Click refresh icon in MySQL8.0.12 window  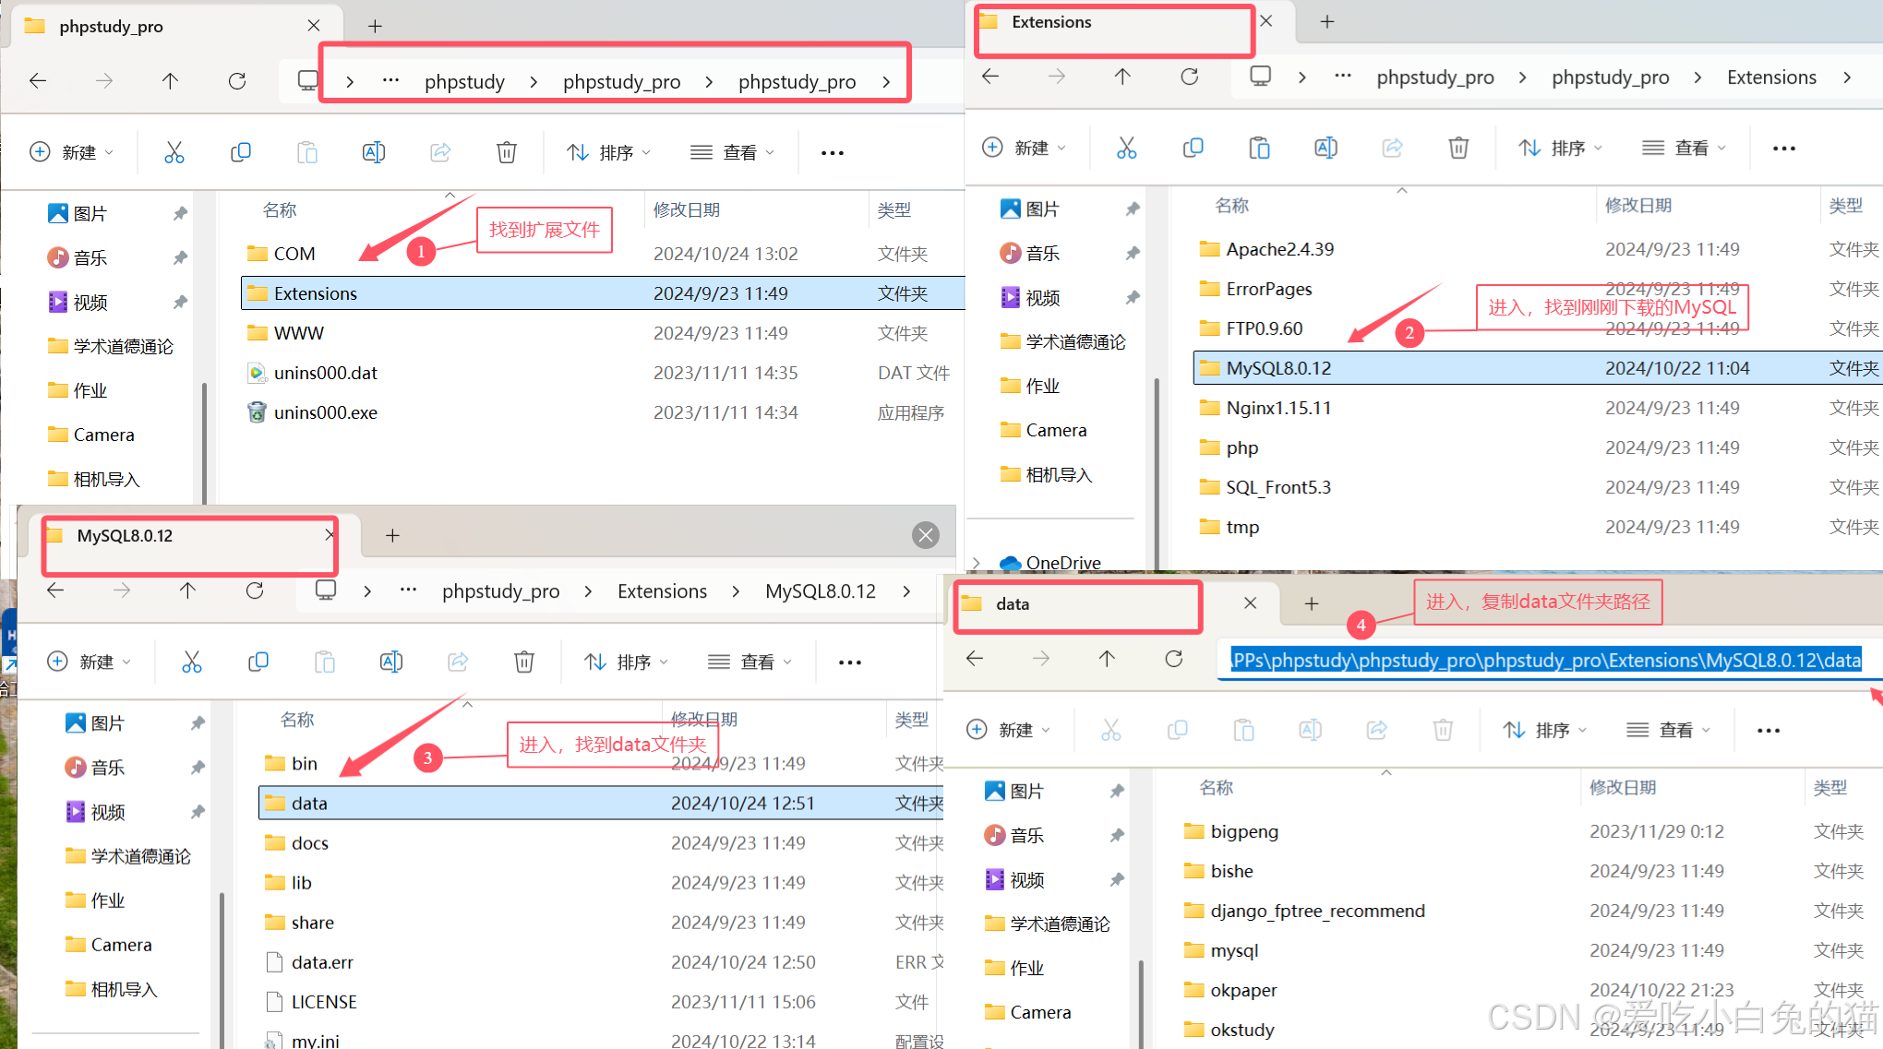coord(255,590)
